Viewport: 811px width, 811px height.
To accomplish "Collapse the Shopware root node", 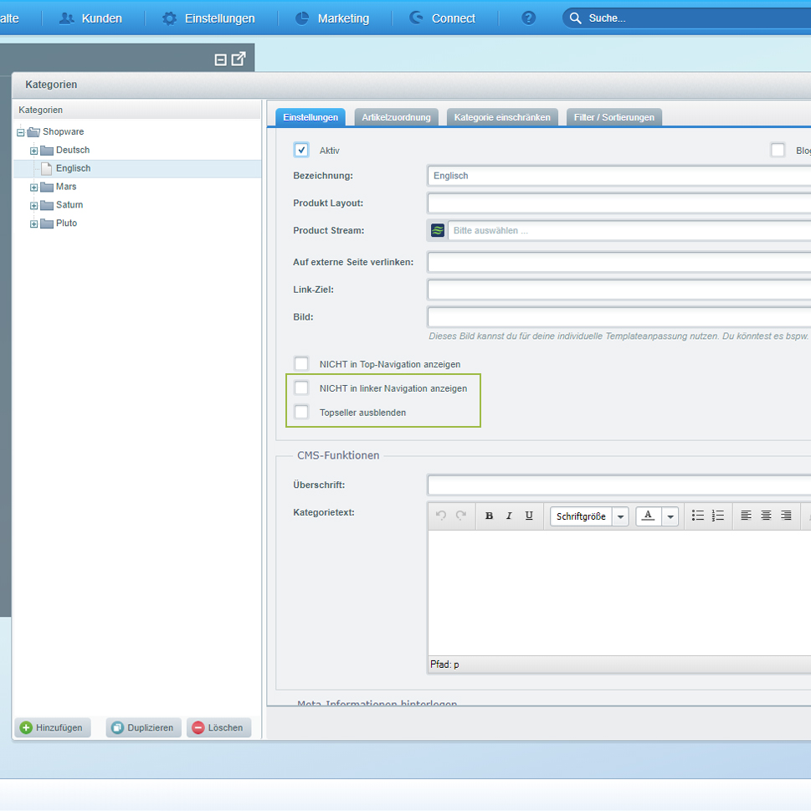I will pos(21,132).
